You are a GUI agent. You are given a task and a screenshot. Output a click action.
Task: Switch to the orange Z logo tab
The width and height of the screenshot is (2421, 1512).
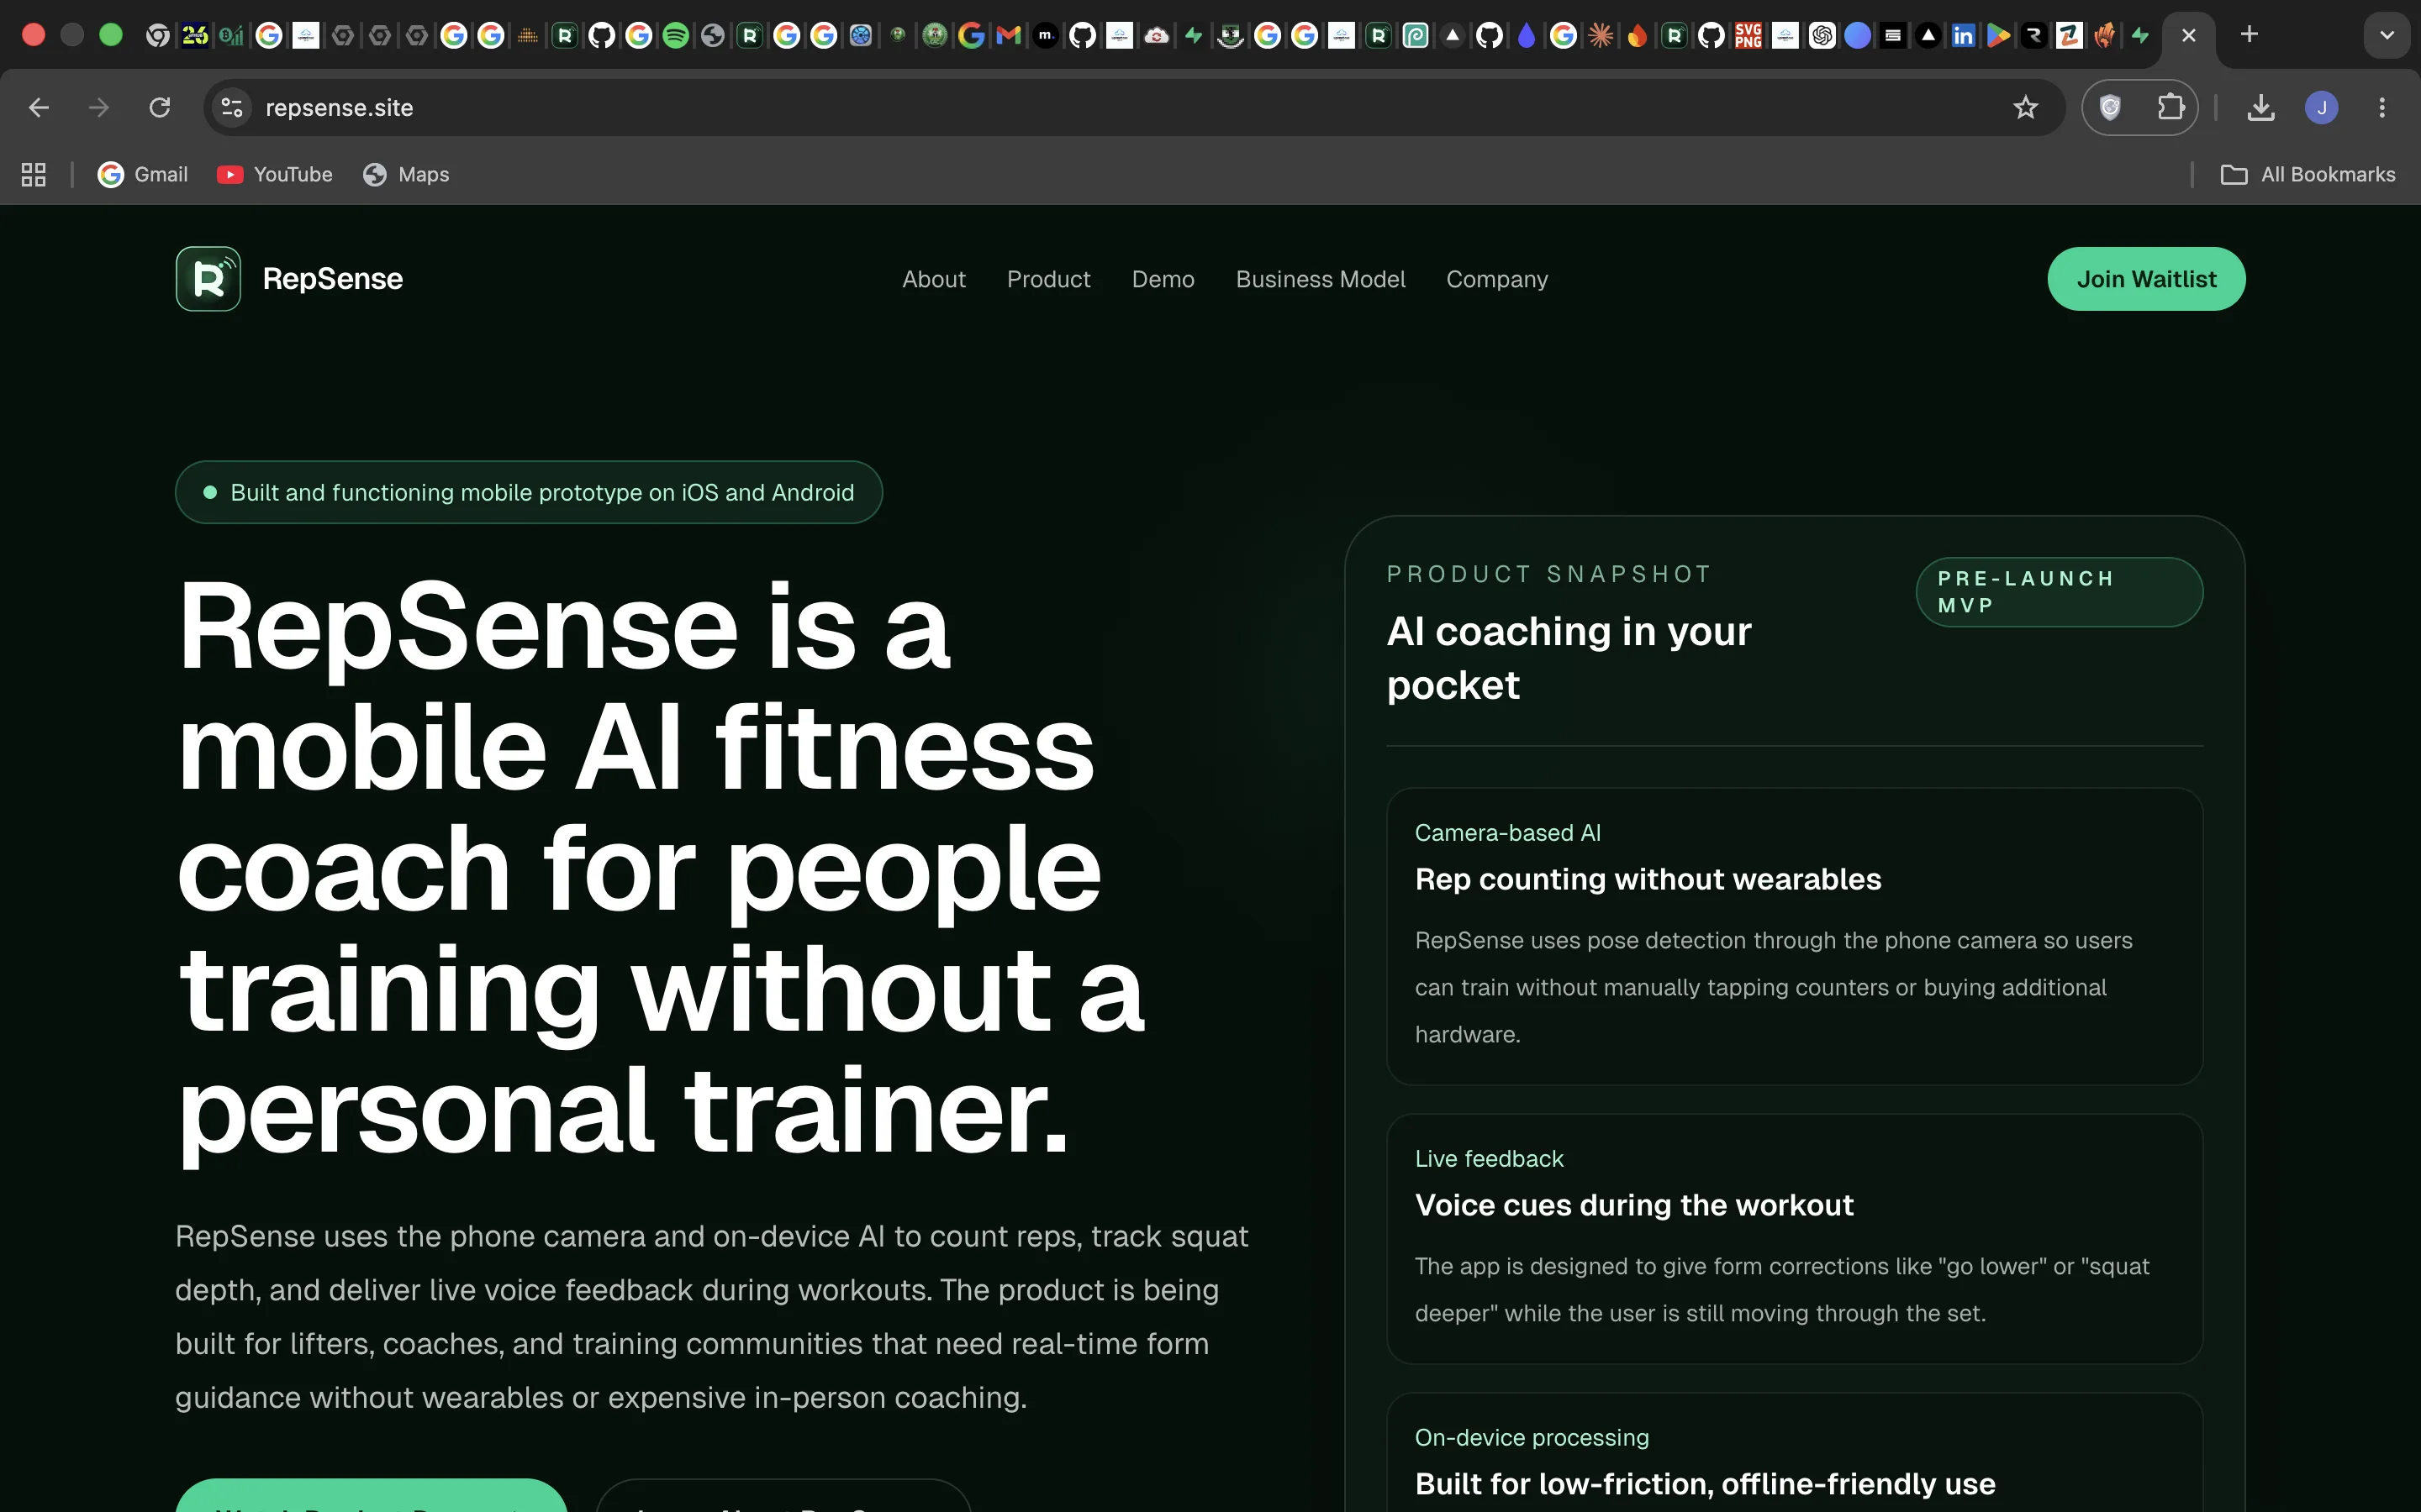[2069, 36]
